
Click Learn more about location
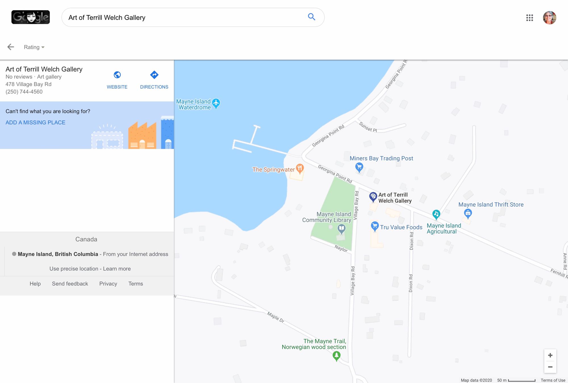117,269
